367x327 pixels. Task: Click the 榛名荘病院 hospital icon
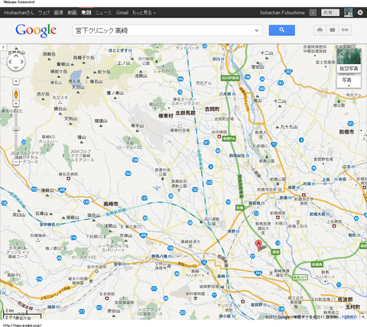tap(68, 179)
